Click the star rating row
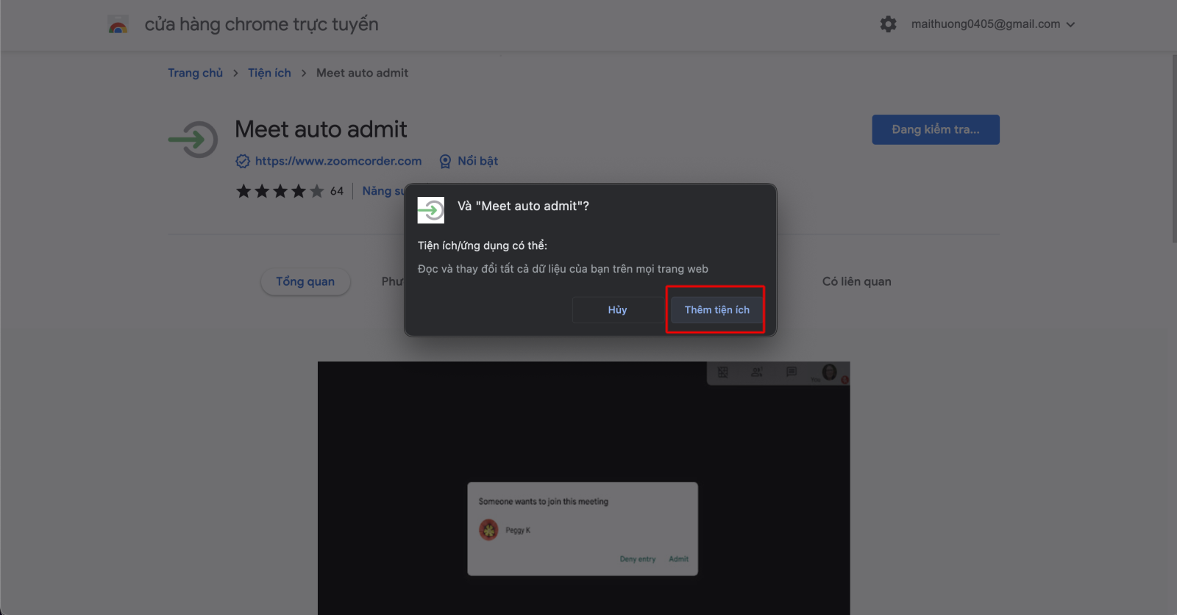The image size is (1177, 615). [280, 191]
